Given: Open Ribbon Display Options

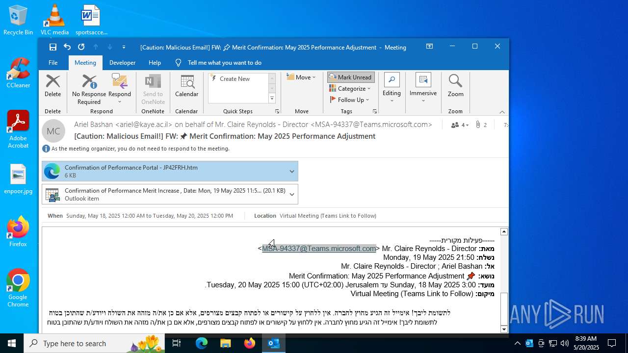Looking at the screenshot, I should [x=429, y=47].
